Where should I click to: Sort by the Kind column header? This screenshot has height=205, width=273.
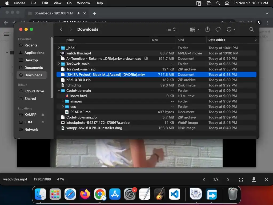[181, 40]
